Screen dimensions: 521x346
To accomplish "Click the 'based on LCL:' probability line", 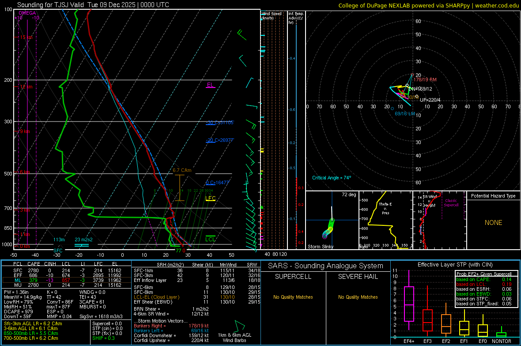I will click(483, 284).
